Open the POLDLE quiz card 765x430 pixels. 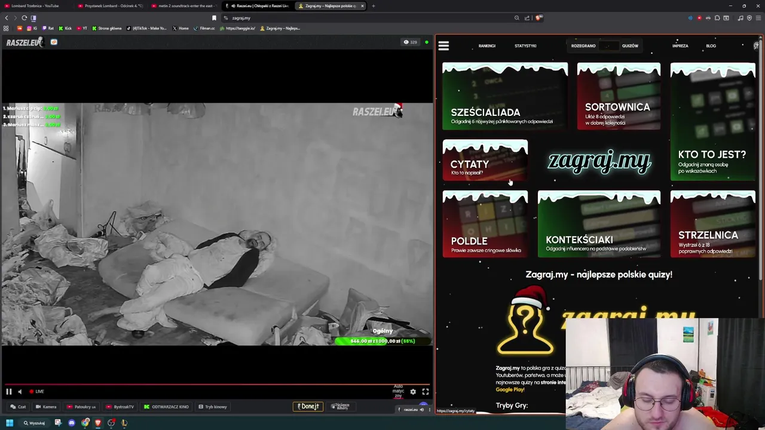485,224
